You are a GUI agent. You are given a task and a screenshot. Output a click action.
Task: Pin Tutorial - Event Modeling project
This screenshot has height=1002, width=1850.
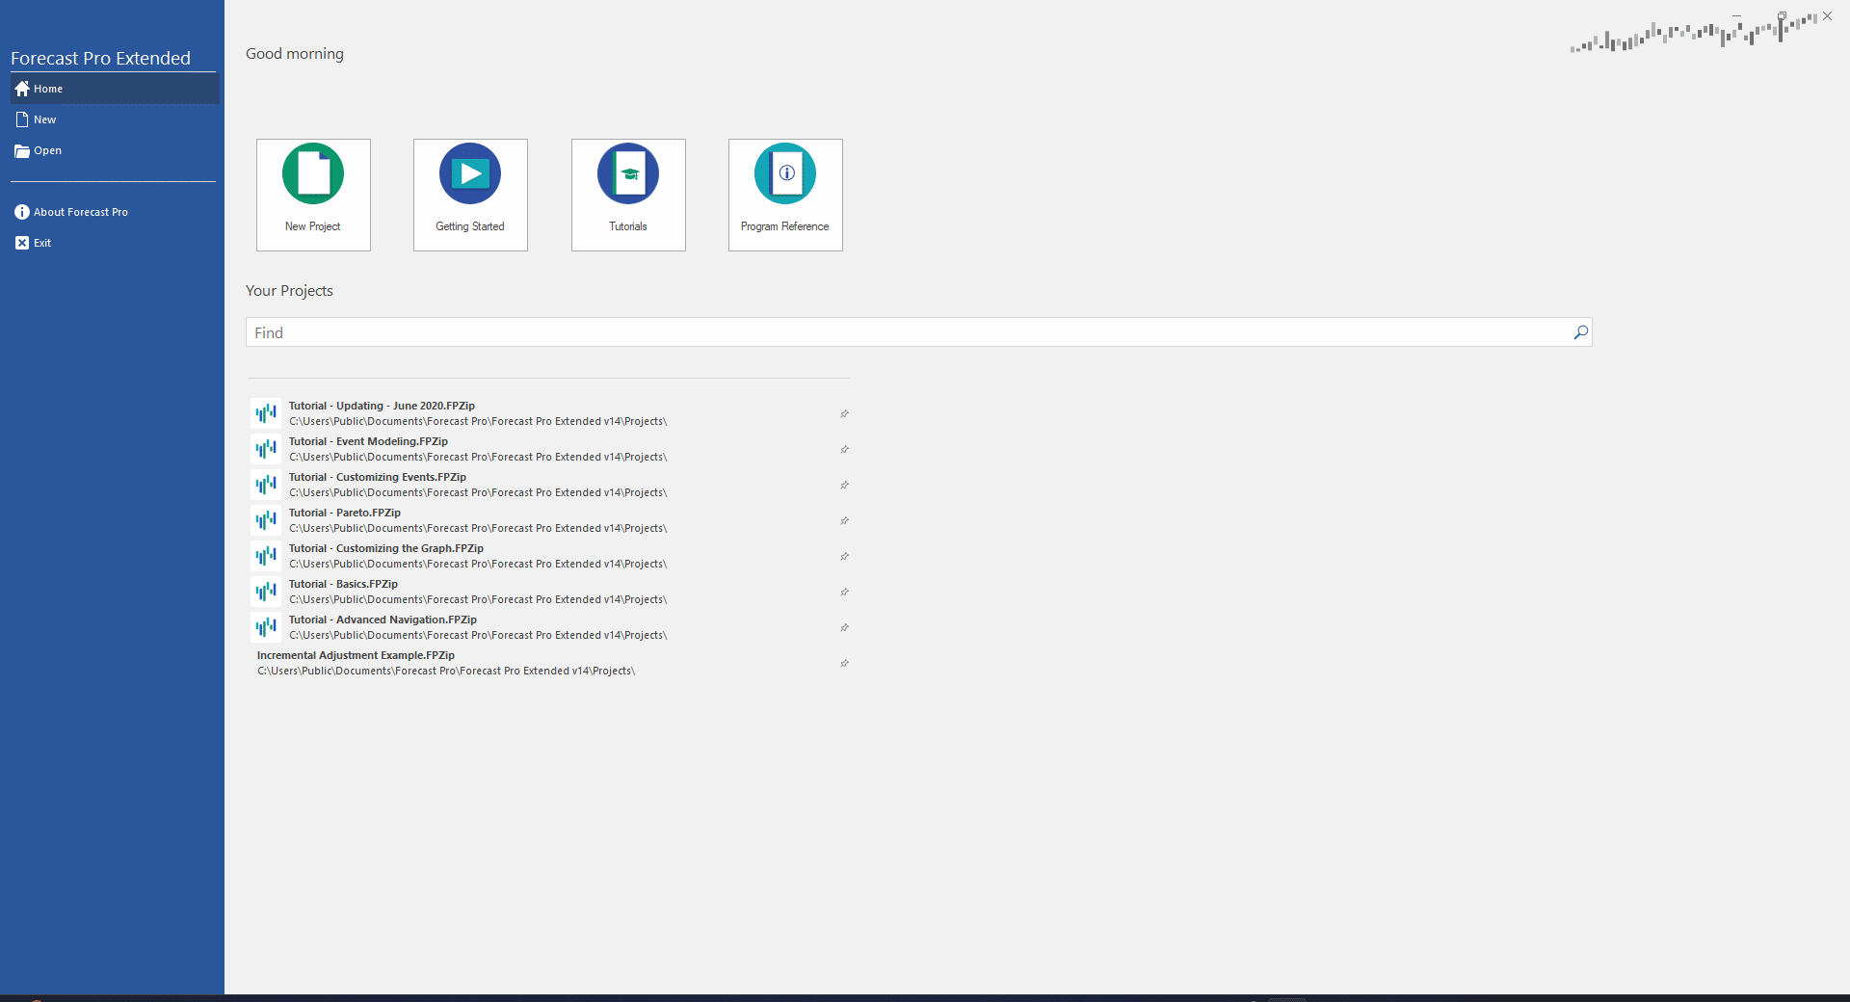pyautogui.click(x=844, y=450)
